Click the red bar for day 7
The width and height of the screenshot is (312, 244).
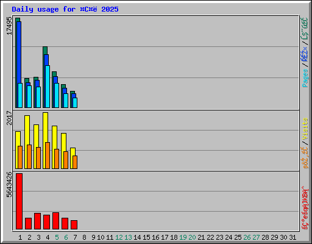(x=74, y=224)
